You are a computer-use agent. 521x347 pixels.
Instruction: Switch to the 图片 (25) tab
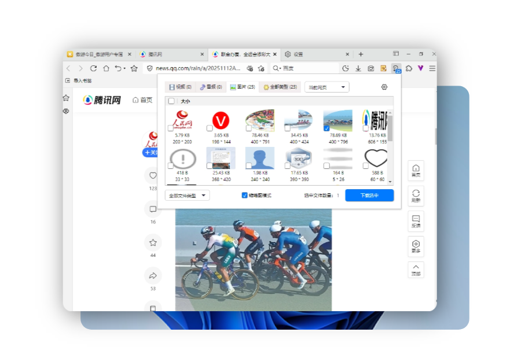click(x=243, y=87)
